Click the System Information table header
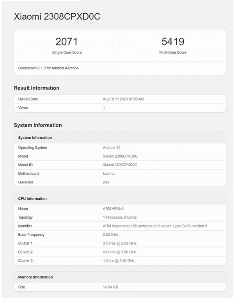The image size is (234, 298). [x=35, y=138]
